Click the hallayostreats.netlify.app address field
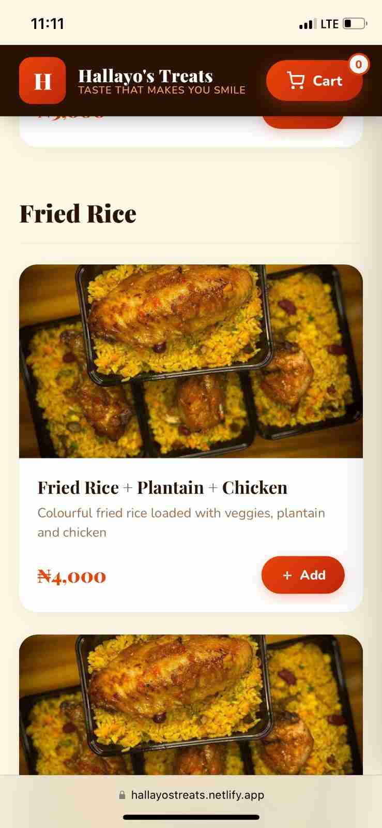 click(197, 795)
